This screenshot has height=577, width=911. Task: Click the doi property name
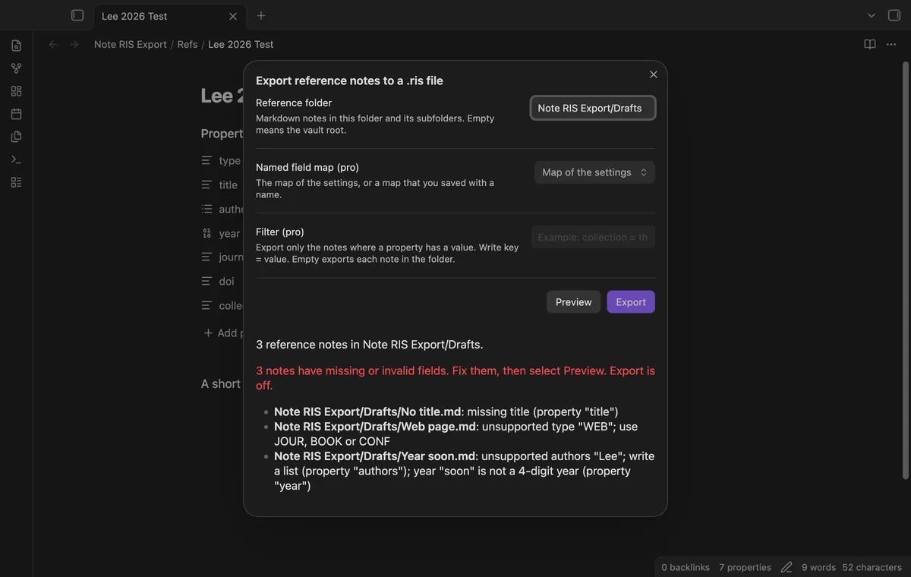tap(226, 281)
